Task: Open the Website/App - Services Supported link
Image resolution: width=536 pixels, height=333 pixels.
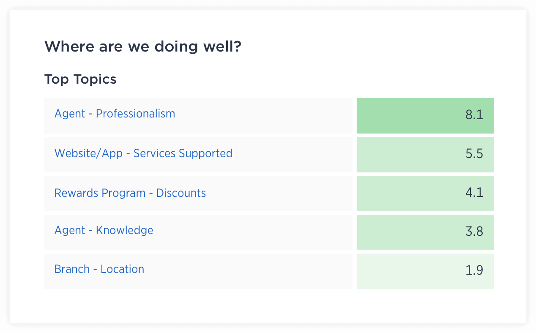Action: click(x=143, y=153)
